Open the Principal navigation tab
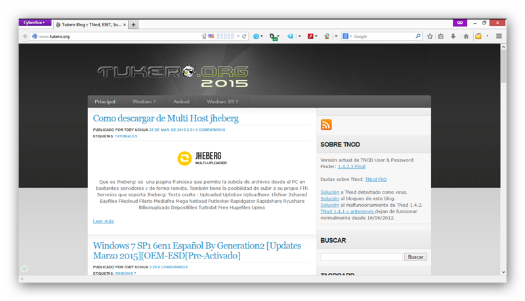The image size is (525, 301). pos(105,102)
